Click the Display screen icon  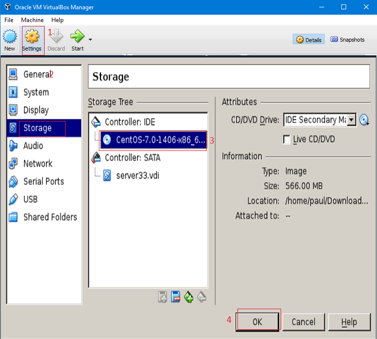(13, 110)
